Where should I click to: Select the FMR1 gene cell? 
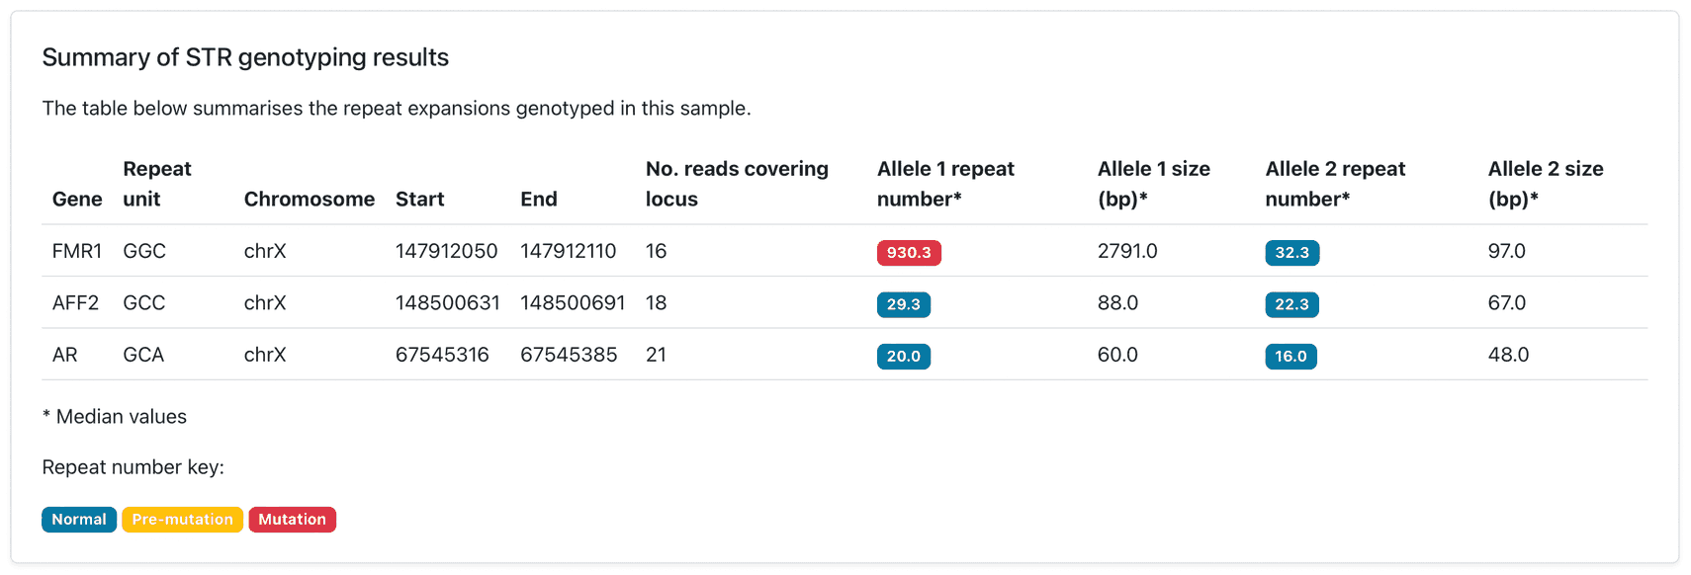point(77,251)
